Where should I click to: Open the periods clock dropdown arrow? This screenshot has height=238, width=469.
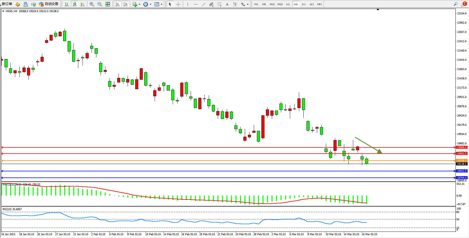tap(150, 4)
